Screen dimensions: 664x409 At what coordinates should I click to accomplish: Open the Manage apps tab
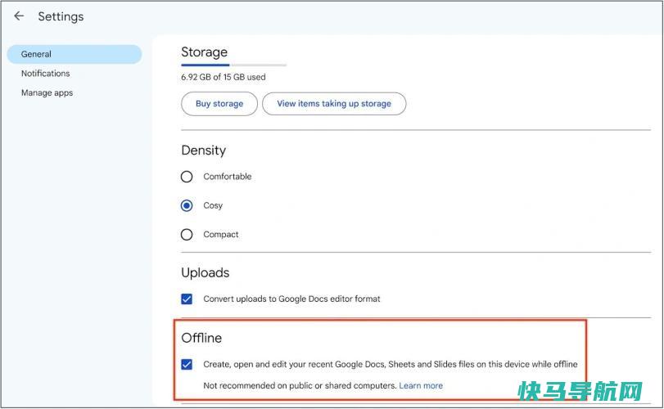(47, 92)
